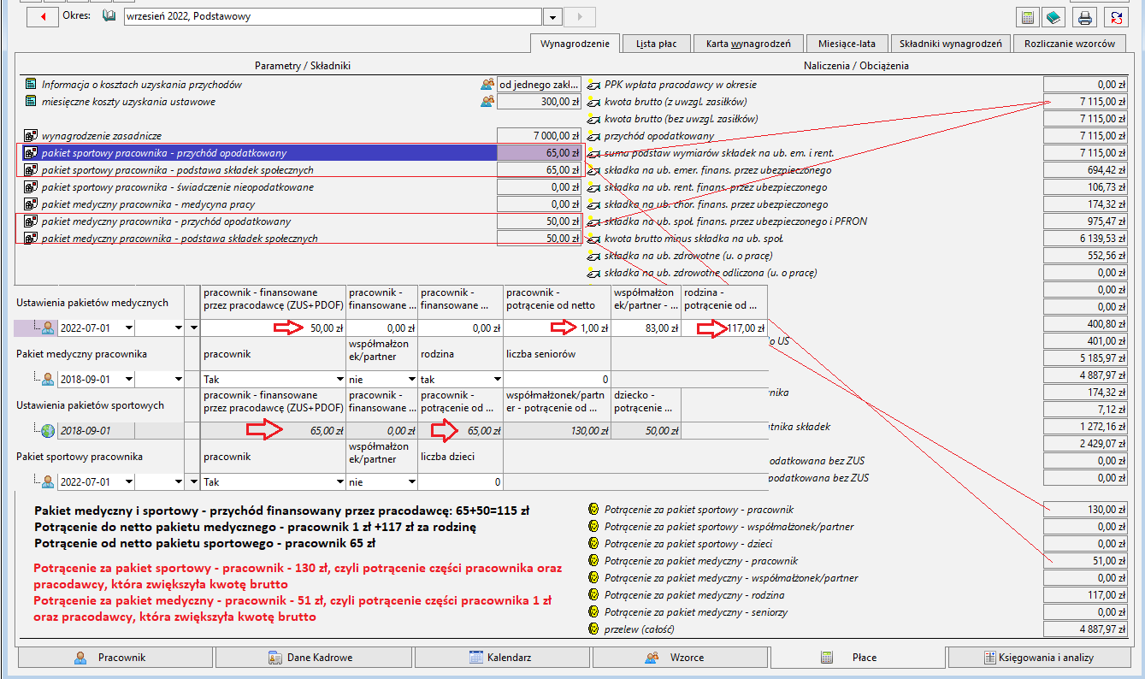1145x679 pixels.
Task: Open the calculator toolbar icon
Action: click(x=1028, y=16)
